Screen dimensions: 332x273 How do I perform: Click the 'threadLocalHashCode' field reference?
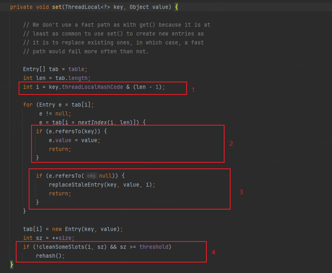(92, 87)
